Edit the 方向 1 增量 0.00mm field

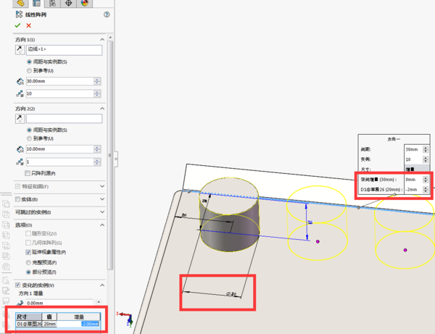coord(59,303)
